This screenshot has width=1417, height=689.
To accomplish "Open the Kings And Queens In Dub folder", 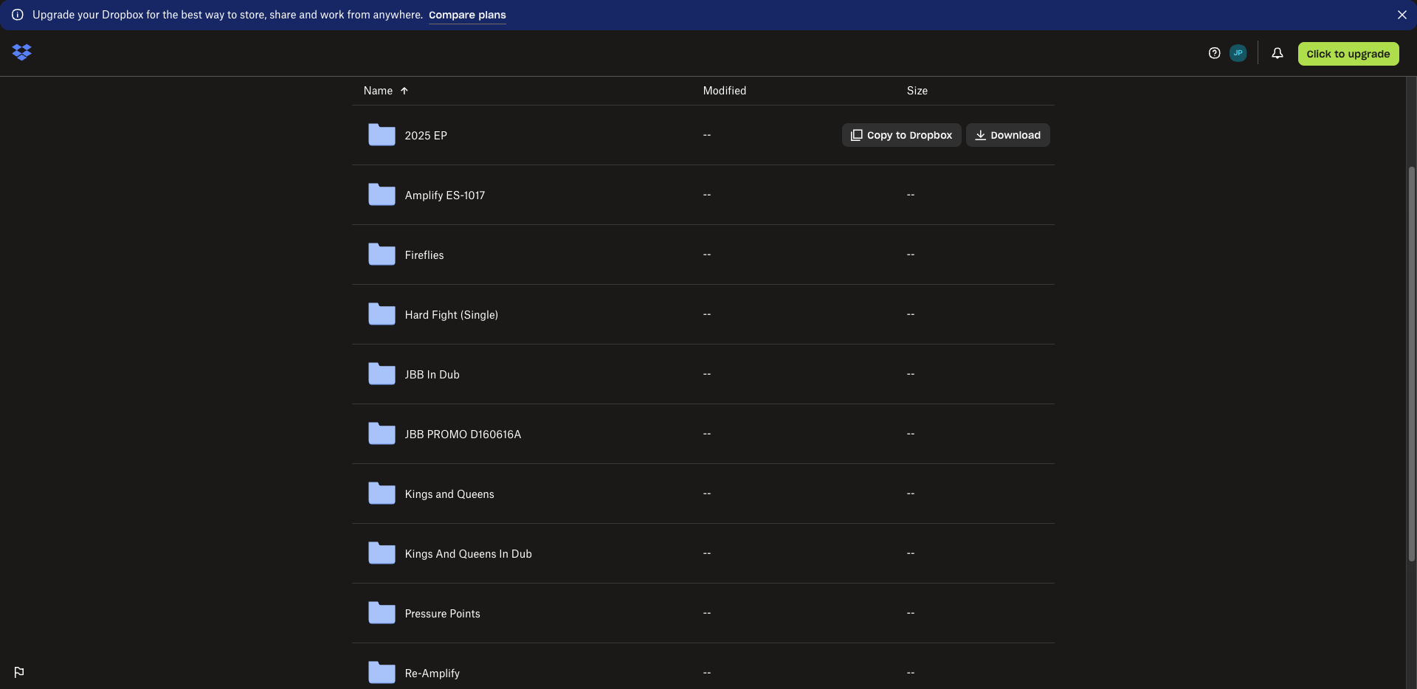I will [x=468, y=554].
